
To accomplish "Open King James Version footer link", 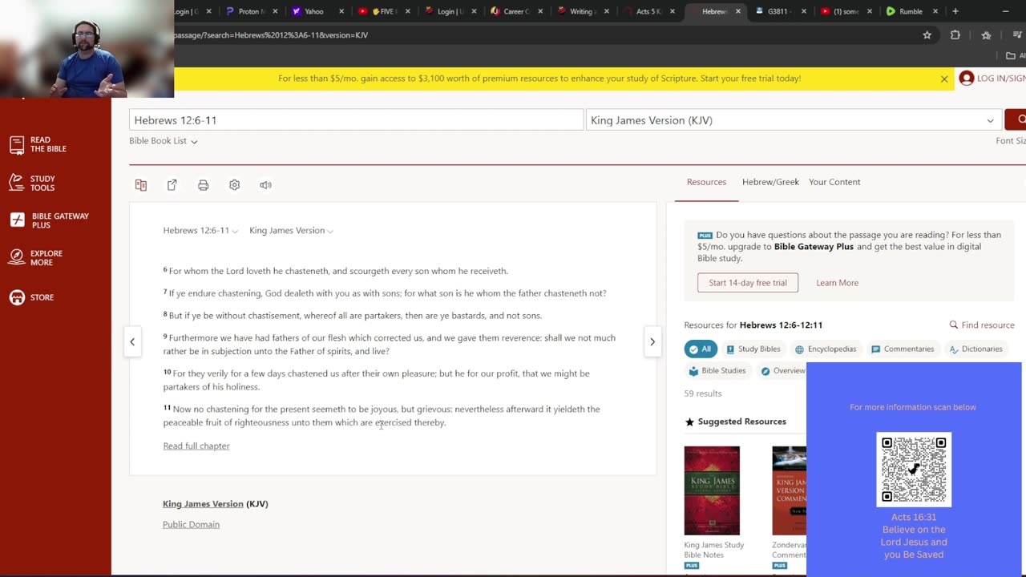I will (203, 504).
